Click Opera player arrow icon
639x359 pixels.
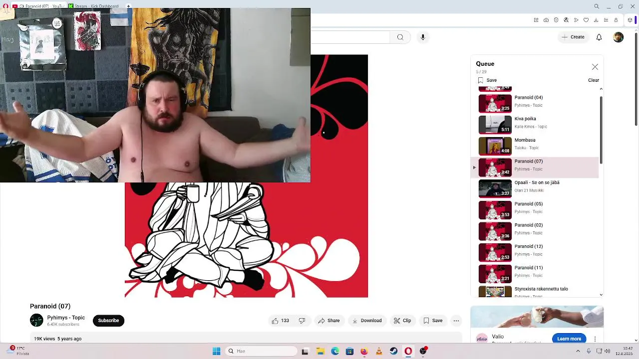point(576,20)
